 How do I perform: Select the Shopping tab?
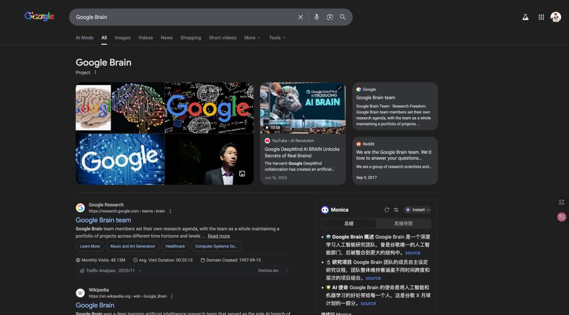pos(191,38)
